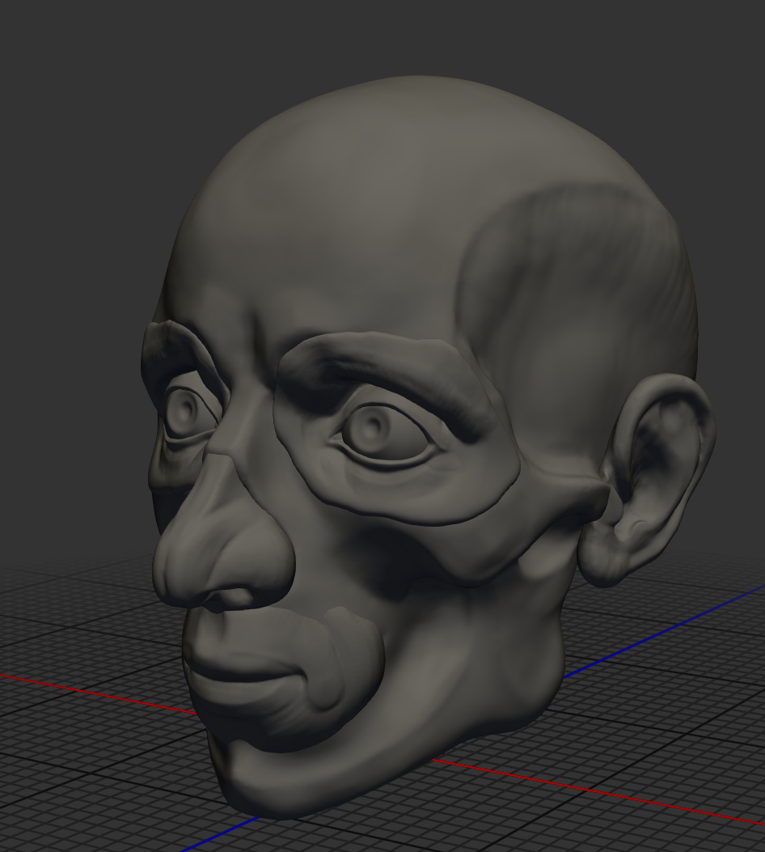This screenshot has width=765, height=852.
Task: Click the sculpted head's ear
Action: click(x=649, y=482)
